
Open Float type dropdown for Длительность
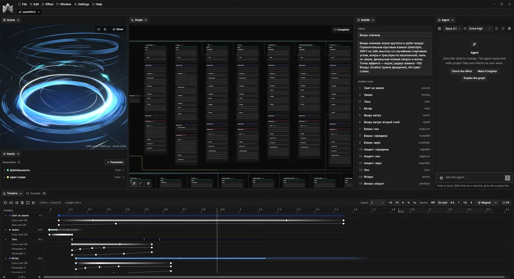click(x=120, y=170)
